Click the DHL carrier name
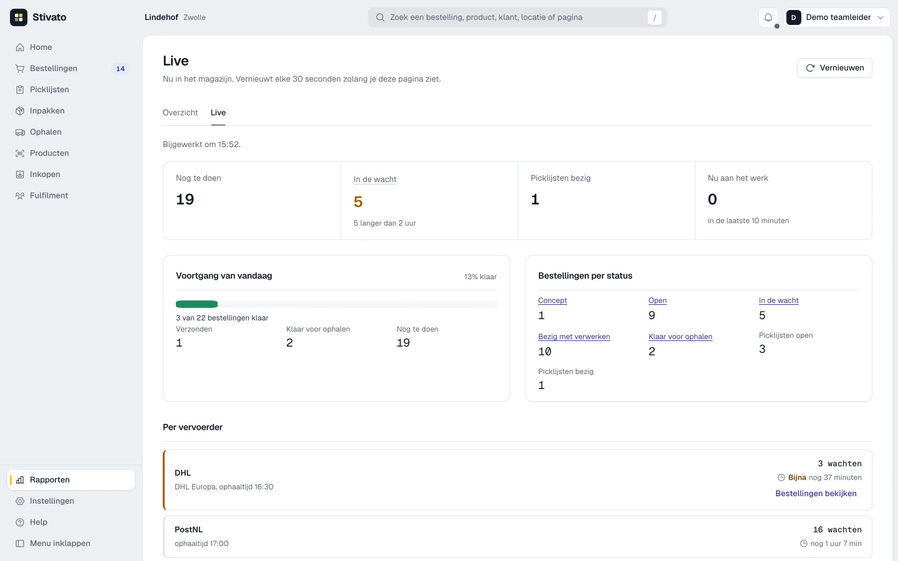Viewport: 898px width, 561px height. click(x=183, y=473)
